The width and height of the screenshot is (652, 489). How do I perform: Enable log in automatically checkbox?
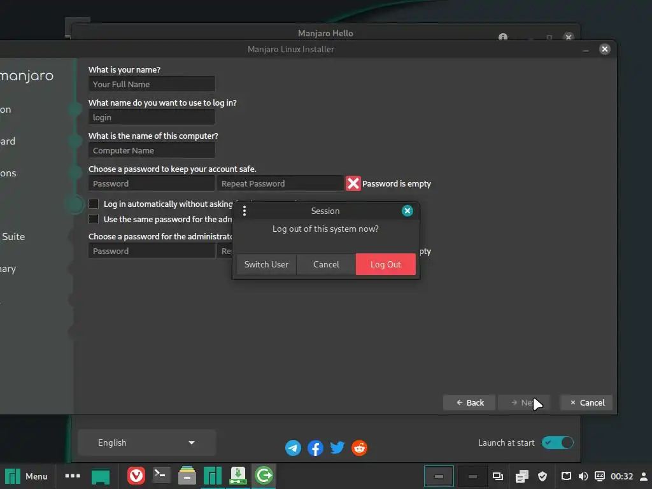(x=94, y=204)
